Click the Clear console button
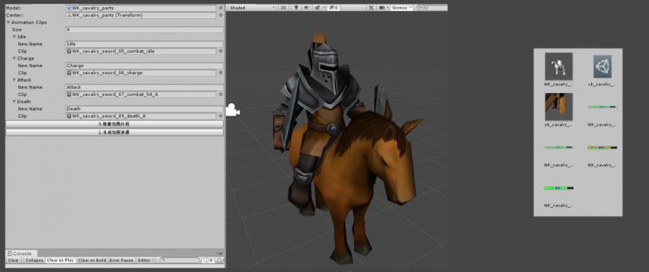649x272 pixels. pos(13,260)
